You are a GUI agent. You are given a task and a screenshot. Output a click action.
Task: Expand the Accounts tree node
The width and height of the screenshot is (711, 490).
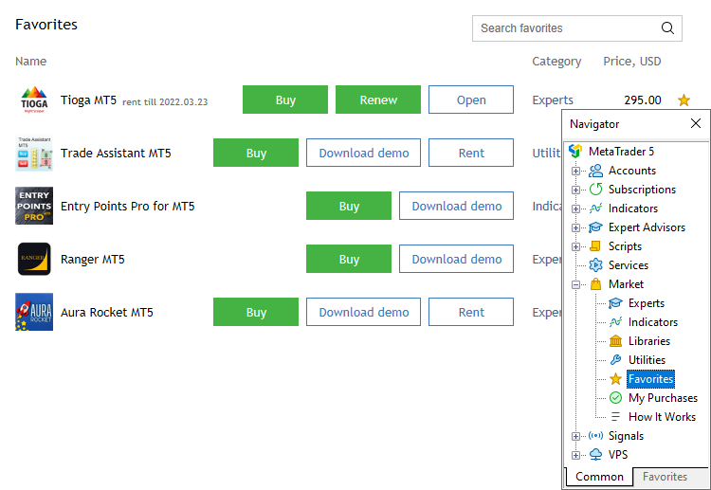575,171
